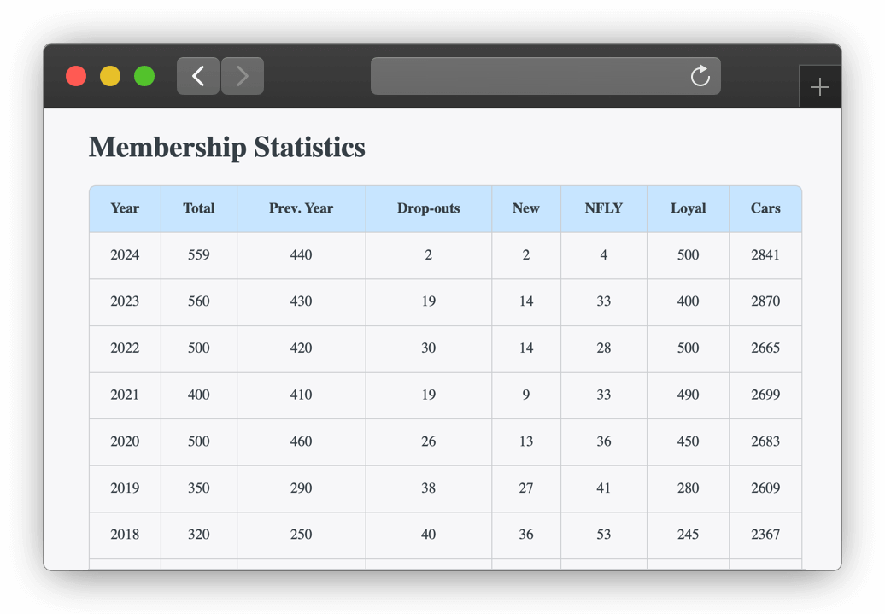Click the forward navigation arrow
This screenshot has width=885, height=614.
pyautogui.click(x=242, y=76)
